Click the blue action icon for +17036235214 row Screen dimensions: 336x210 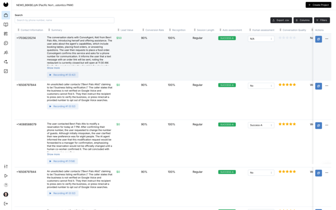(318, 39)
